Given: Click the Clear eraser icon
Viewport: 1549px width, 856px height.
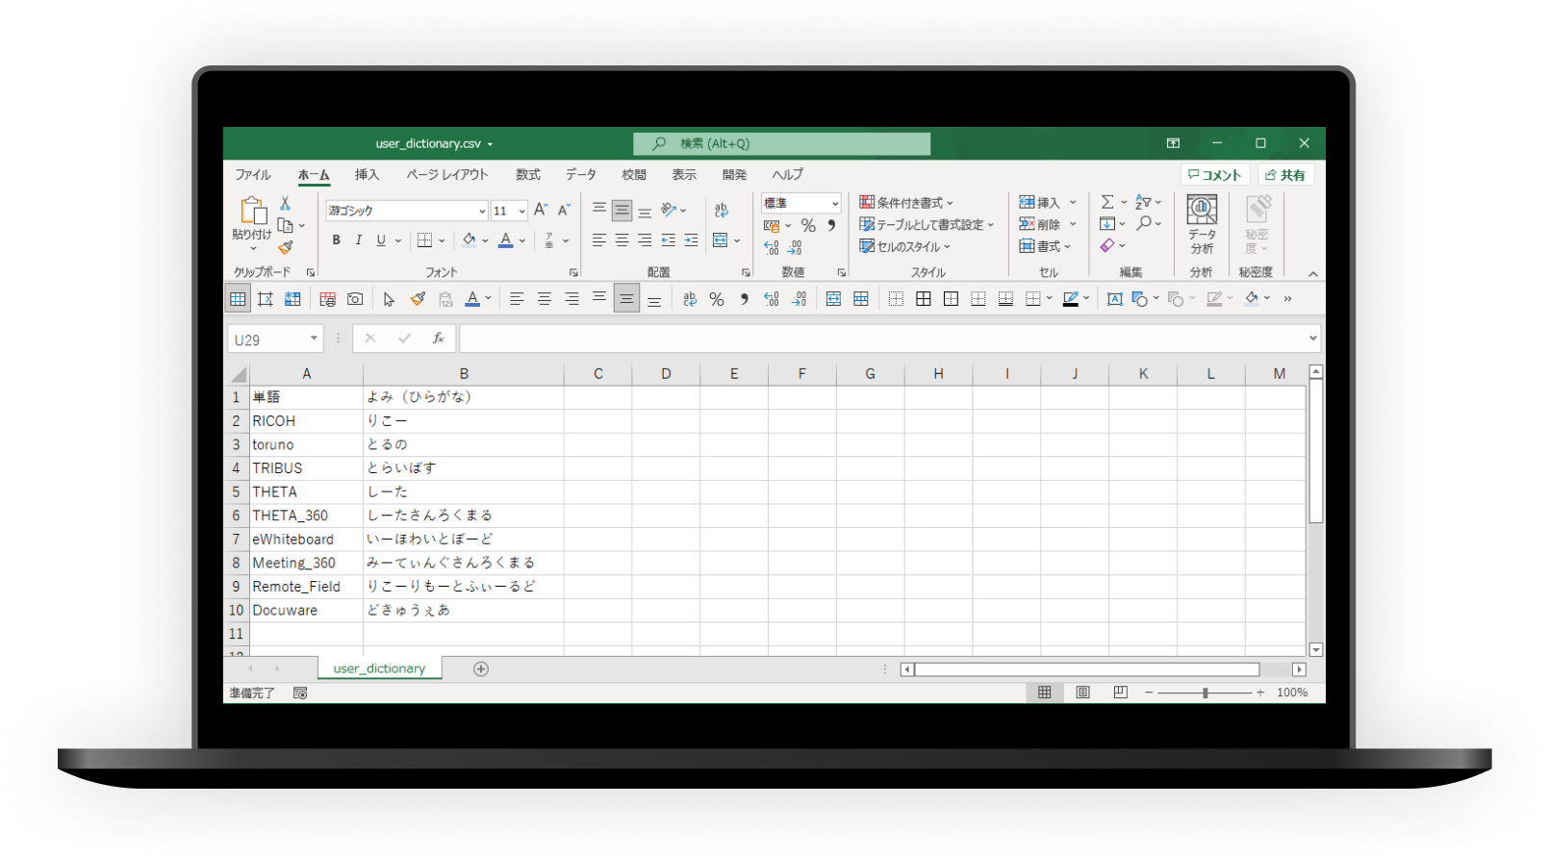Looking at the screenshot, I should tap(1107, 246).
